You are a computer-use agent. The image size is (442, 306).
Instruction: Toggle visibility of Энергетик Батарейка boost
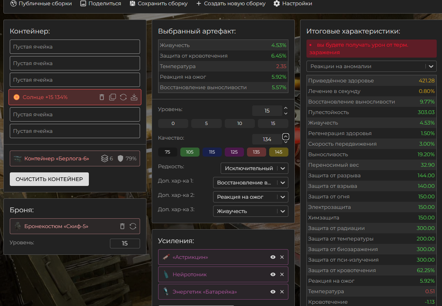click(x=273, y=292)
